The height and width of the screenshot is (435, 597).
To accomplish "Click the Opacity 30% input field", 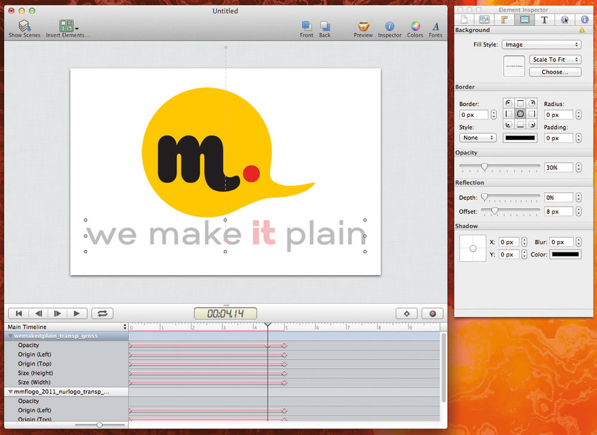I will click(559, 168).
